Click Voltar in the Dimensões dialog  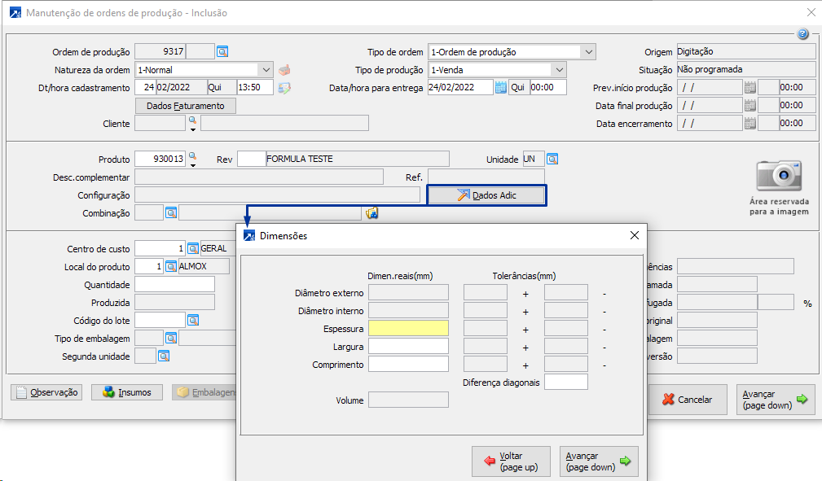511,461
